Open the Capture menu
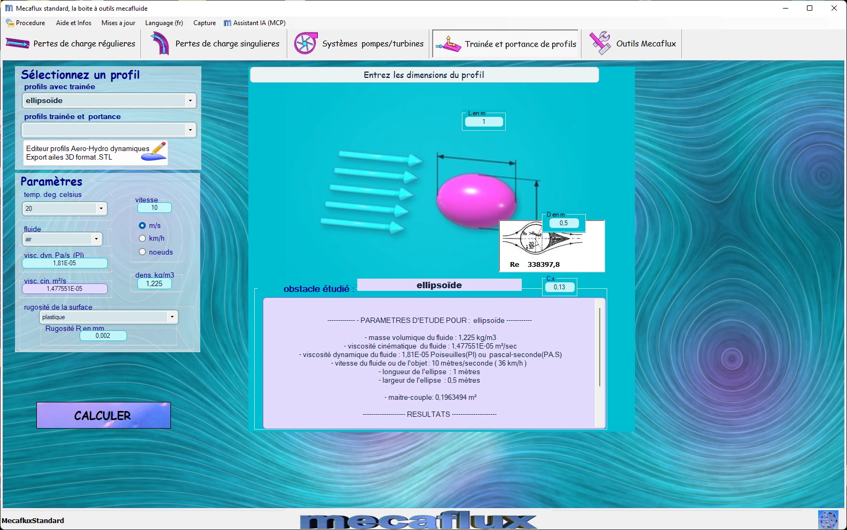847x530 pixels. coord(205,23)
